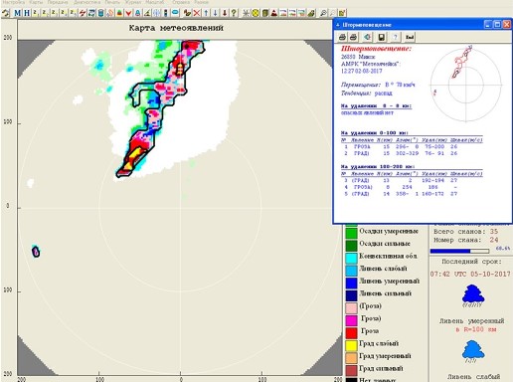This screenshot has width=513, height=382.
Task: Click the blue up arrow toolbar icon
Action: [206, 13]
